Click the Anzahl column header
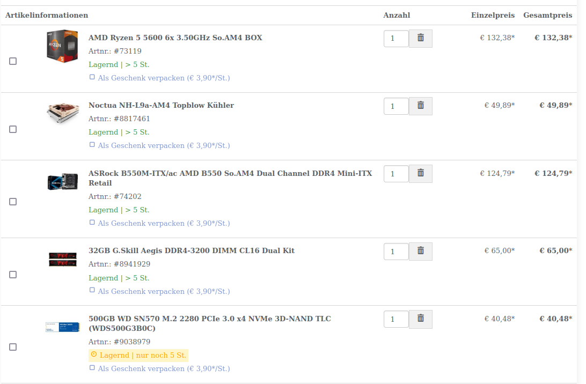586x384 pixels. [397, 16]
